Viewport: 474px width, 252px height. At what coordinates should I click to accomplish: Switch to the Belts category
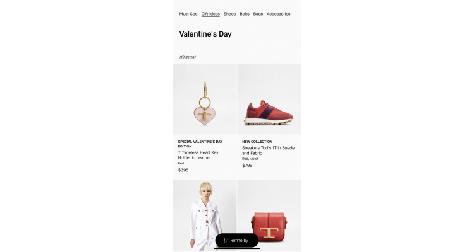[x=245, y=14]
